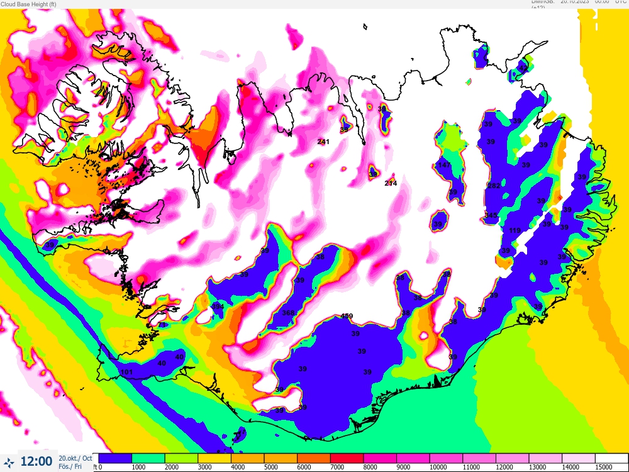Select the green 1000–2000 ft legend swatch
This screenshot has height=472, width=629.
tap(148, 458)
